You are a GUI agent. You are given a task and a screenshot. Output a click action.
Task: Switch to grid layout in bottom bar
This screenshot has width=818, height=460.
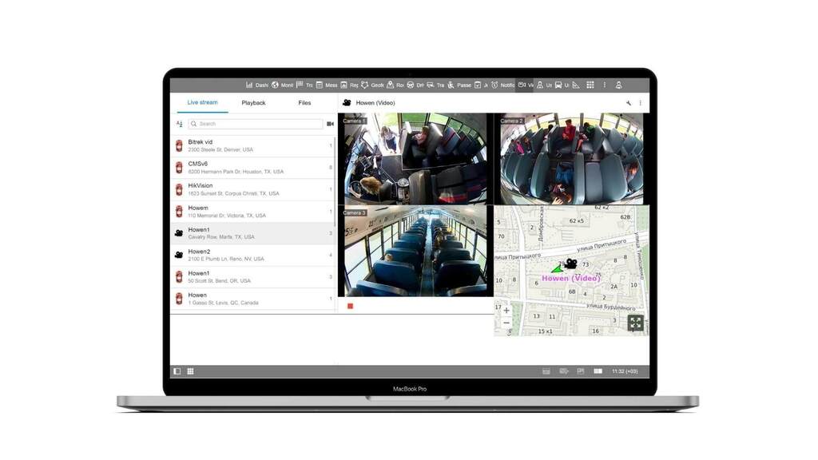(x=190, y=371)
